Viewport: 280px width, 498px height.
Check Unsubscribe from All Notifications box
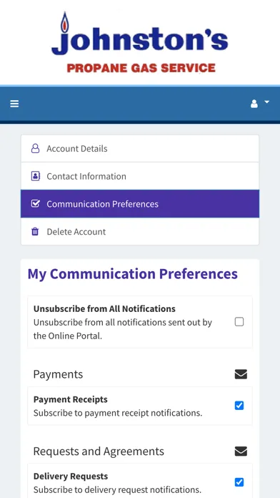[239, 322]
